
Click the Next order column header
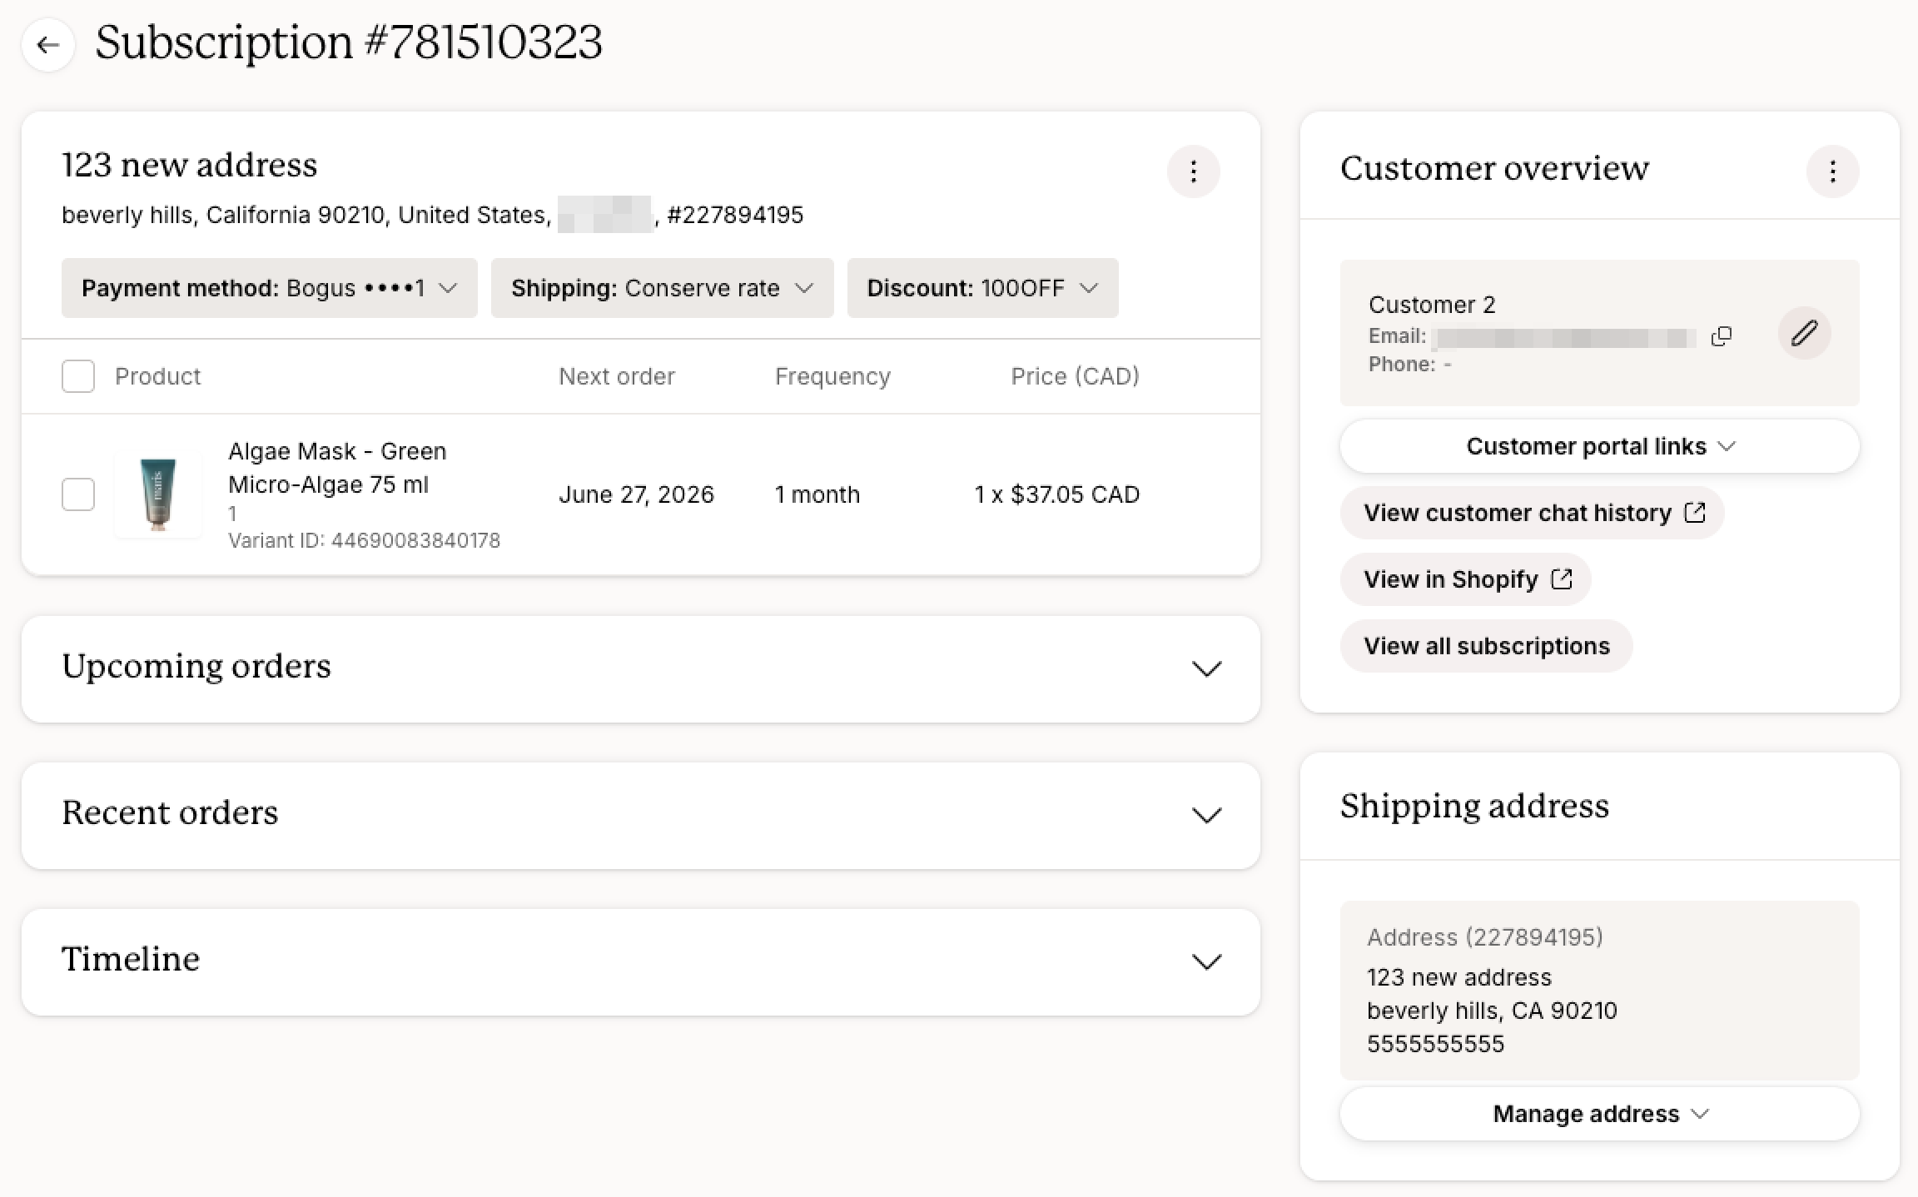pyautogui.click(x=616, y=376)
